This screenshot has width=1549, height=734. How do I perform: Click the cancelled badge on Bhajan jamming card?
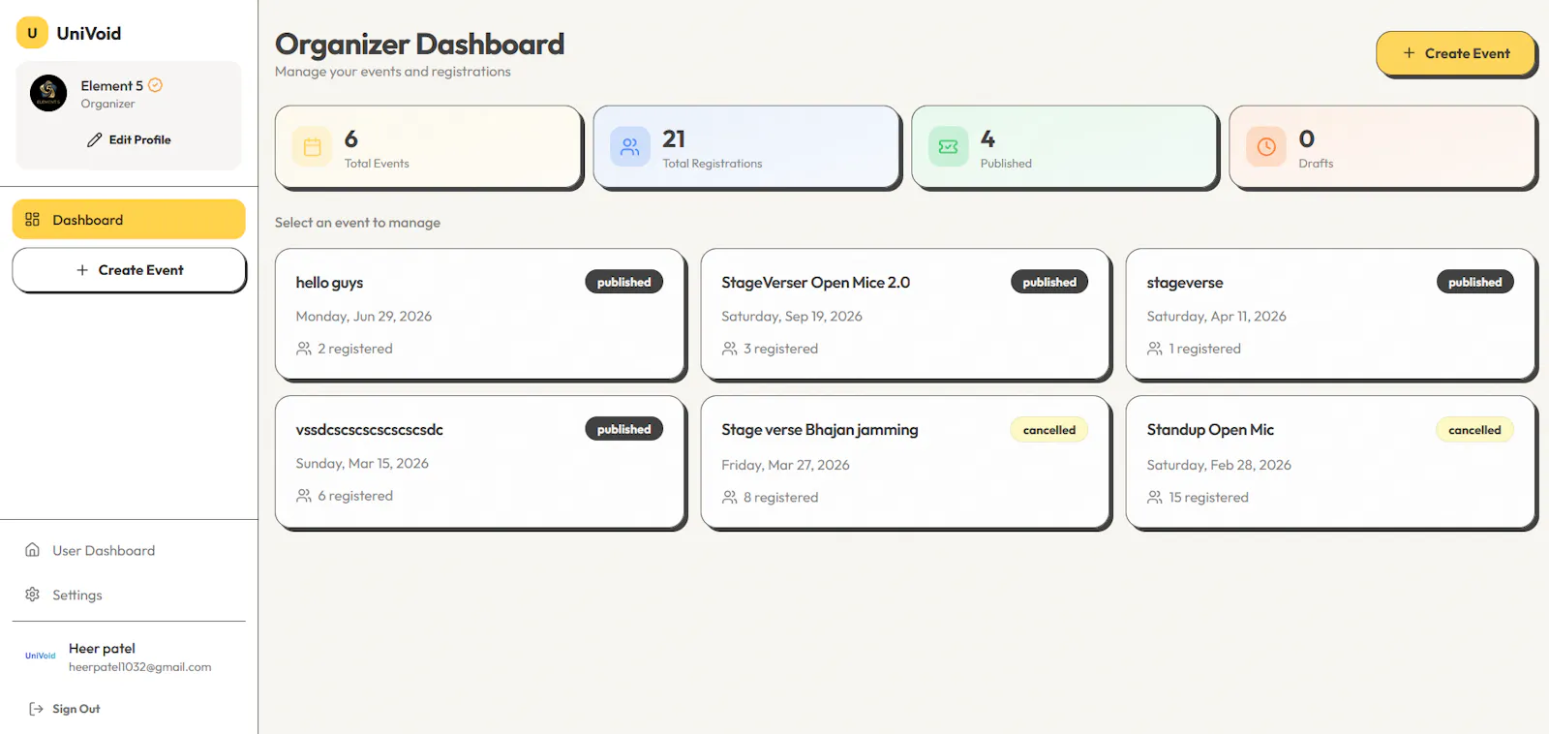click(1049, 430)
